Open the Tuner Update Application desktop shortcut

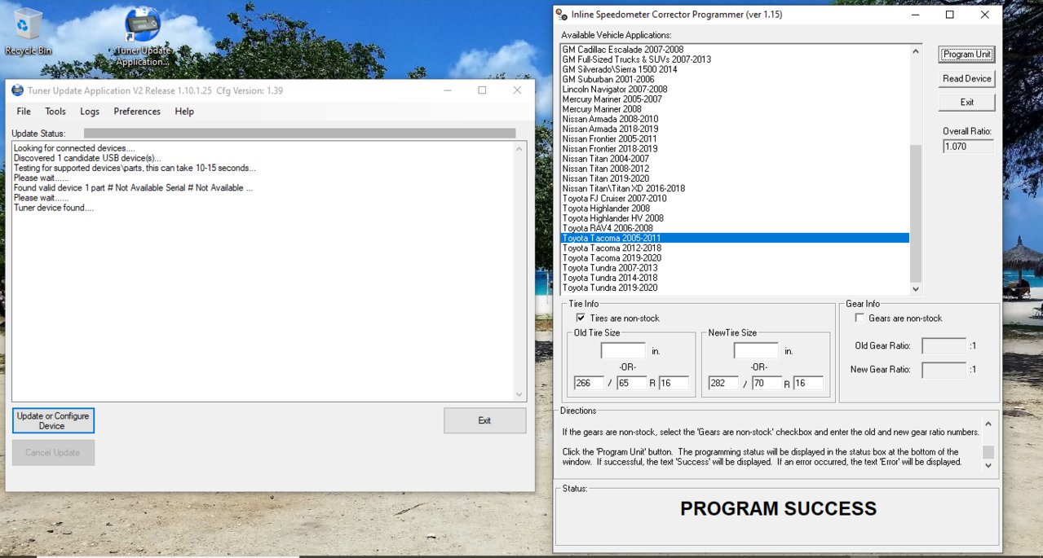[143, 37]
